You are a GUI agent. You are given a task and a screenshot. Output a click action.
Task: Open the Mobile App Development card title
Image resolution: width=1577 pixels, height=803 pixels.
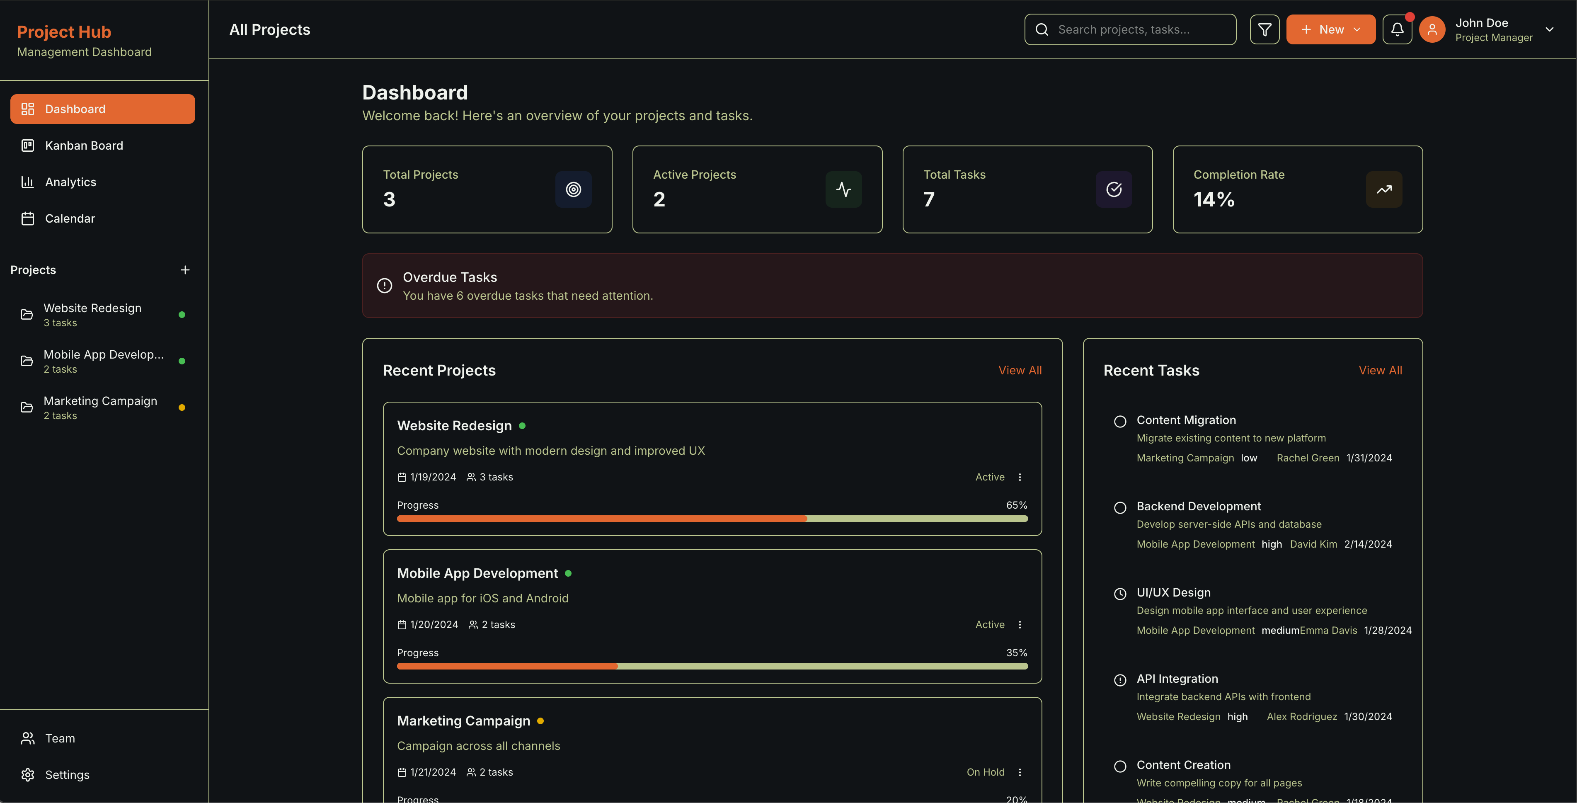477,573
